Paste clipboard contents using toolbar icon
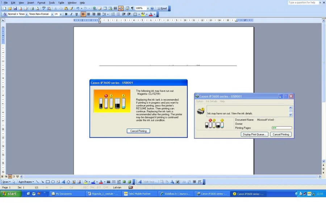The image size is (326, 203). tap(66, 9)
